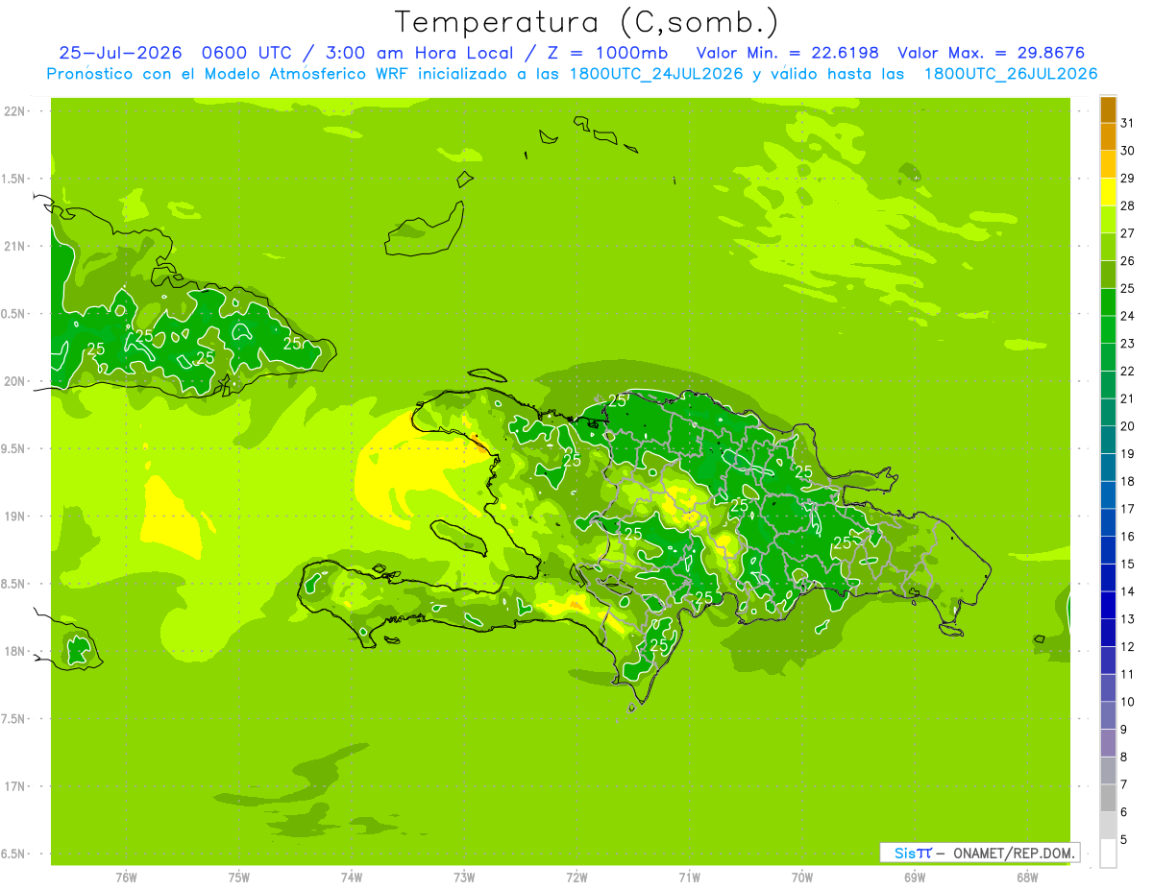Click the Valor Max. = 29.8676 text

(992, 53)
